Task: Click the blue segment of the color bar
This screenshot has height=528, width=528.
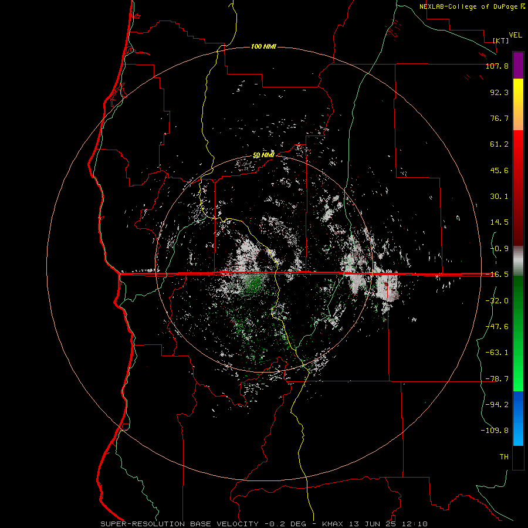Action: point(518,418)
